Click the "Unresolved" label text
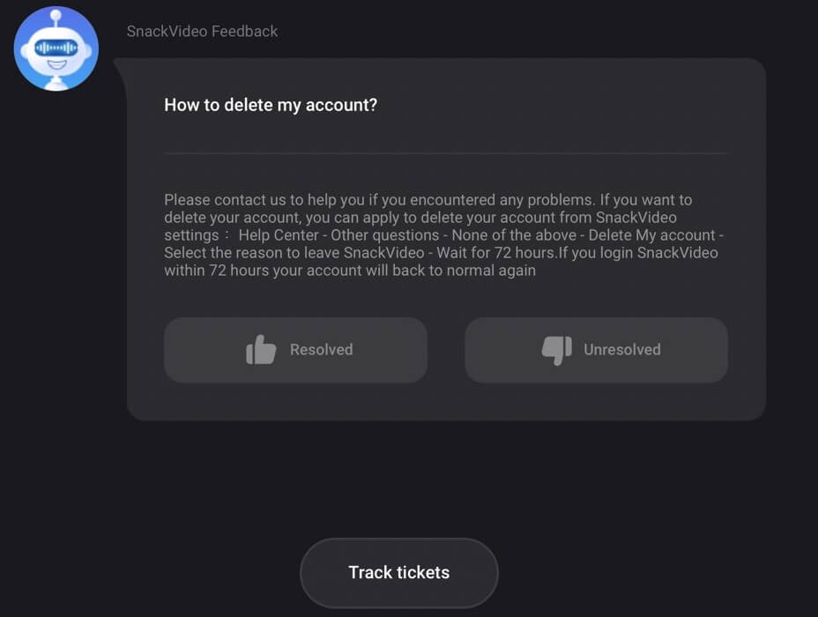The height and width of the screenshot is (617, 818). pyautogui.click(x=621, y=350)
